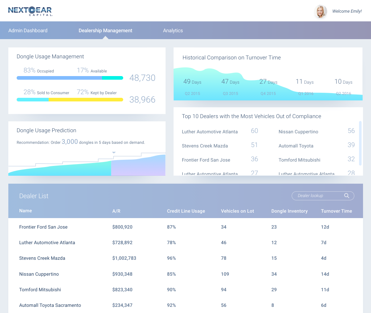
Task: Select Frontier Ford San Jose in compliance list
Action: tap(220, 160)
